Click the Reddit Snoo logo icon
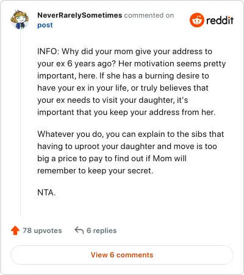 pyautogui.click(x=196, y=20)
